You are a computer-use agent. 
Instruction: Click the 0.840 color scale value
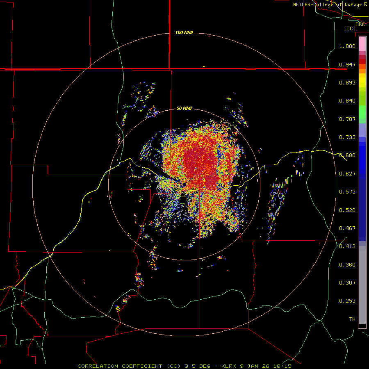pyautogui.click(x=347, y=101)
